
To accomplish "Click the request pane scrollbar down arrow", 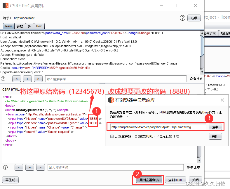I will (x=202, y=72).
